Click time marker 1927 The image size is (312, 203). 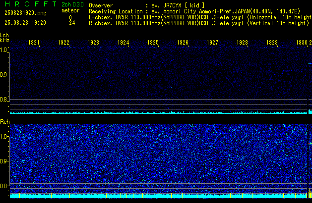pyautogui.click(x=212, y=43)
